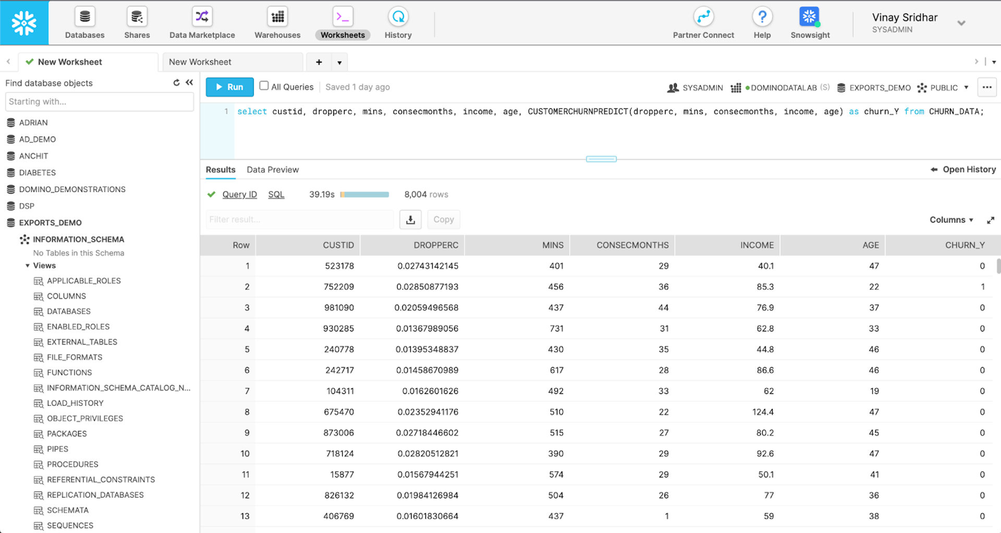This screenshot has height=533, width=1001.
Task: Click the query execution time progress bar
Action: (364, 195)
